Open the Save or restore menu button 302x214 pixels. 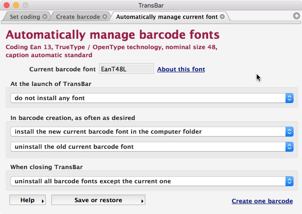[x=98, y=200]
